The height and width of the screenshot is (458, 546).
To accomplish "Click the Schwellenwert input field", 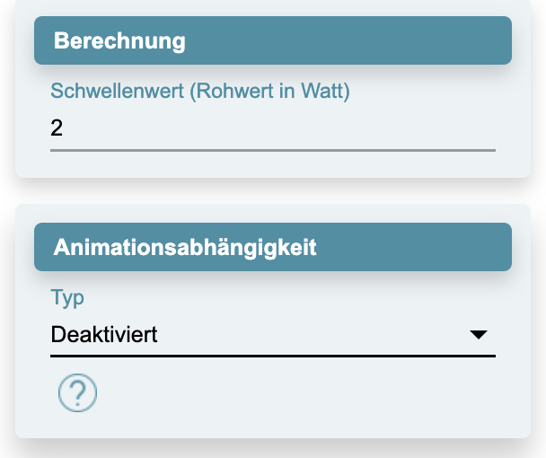I will (272, 128).
